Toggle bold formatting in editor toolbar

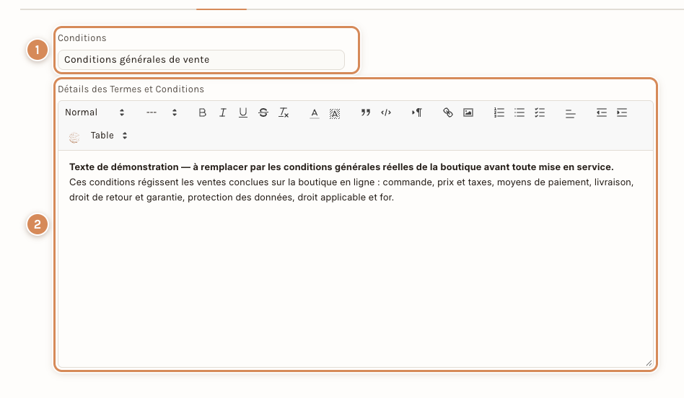click(203, 112)
